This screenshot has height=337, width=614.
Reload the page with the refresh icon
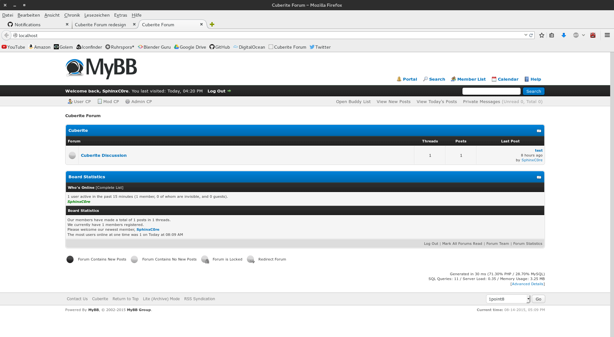click(531, 35)
